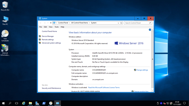The height and width of the screenshot is (106, 189).
Task: Click the 8.00 GB installed memory value
Action: click(x=95, y=56)
